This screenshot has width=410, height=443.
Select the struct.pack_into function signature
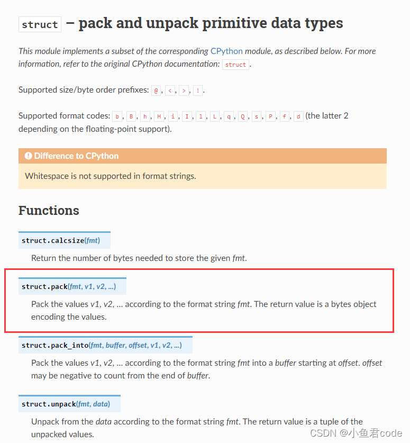click(105, 345)
